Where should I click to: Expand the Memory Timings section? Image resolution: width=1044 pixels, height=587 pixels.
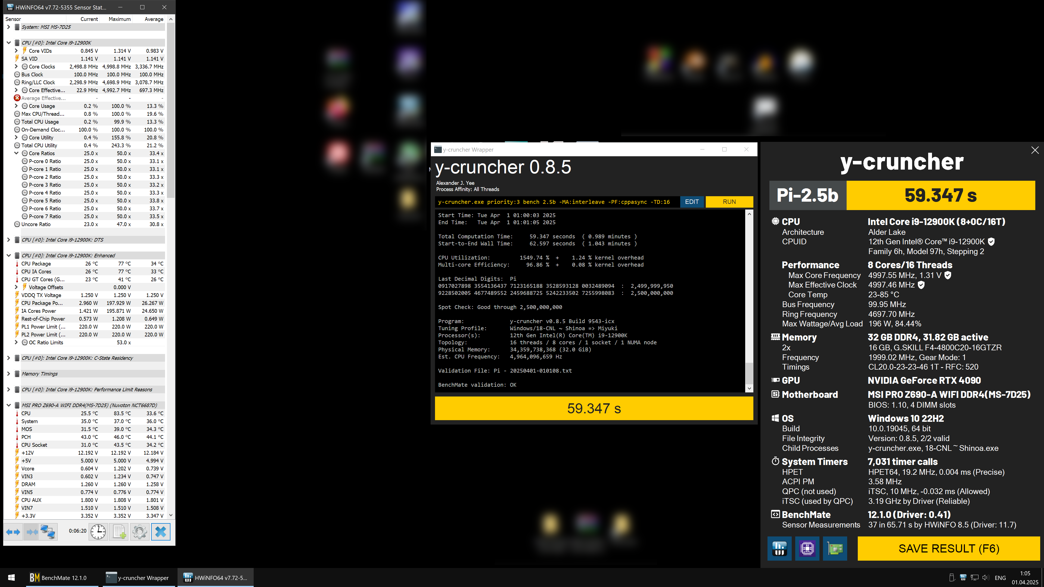(x=8, y=374)
